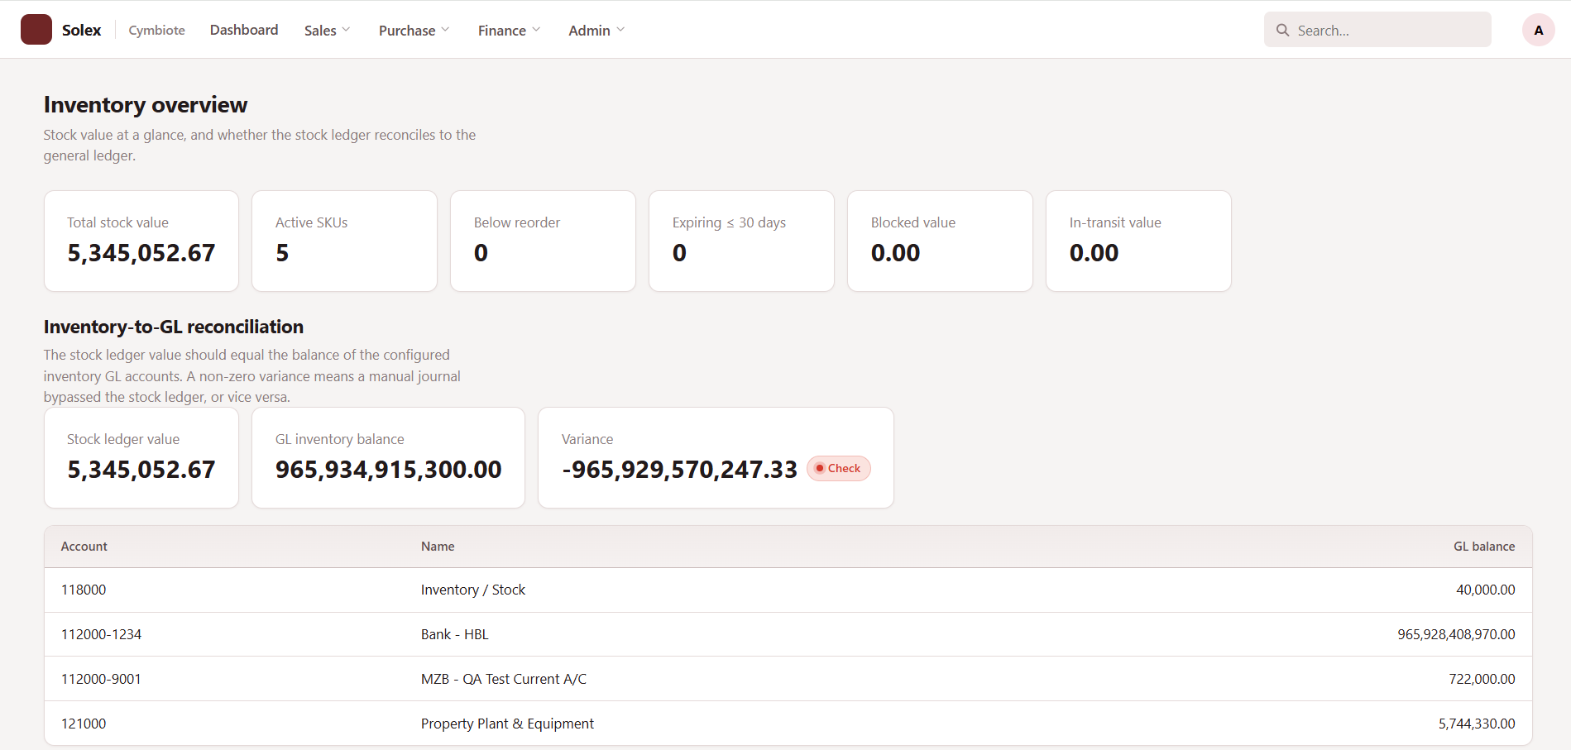The image size is (1571, 750).
Task: Expand the Finance dropdown chevron
Action: coord(537,30)
